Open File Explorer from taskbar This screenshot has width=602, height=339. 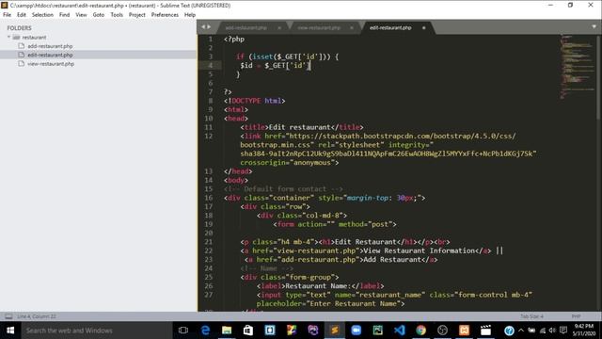[227, 331]
